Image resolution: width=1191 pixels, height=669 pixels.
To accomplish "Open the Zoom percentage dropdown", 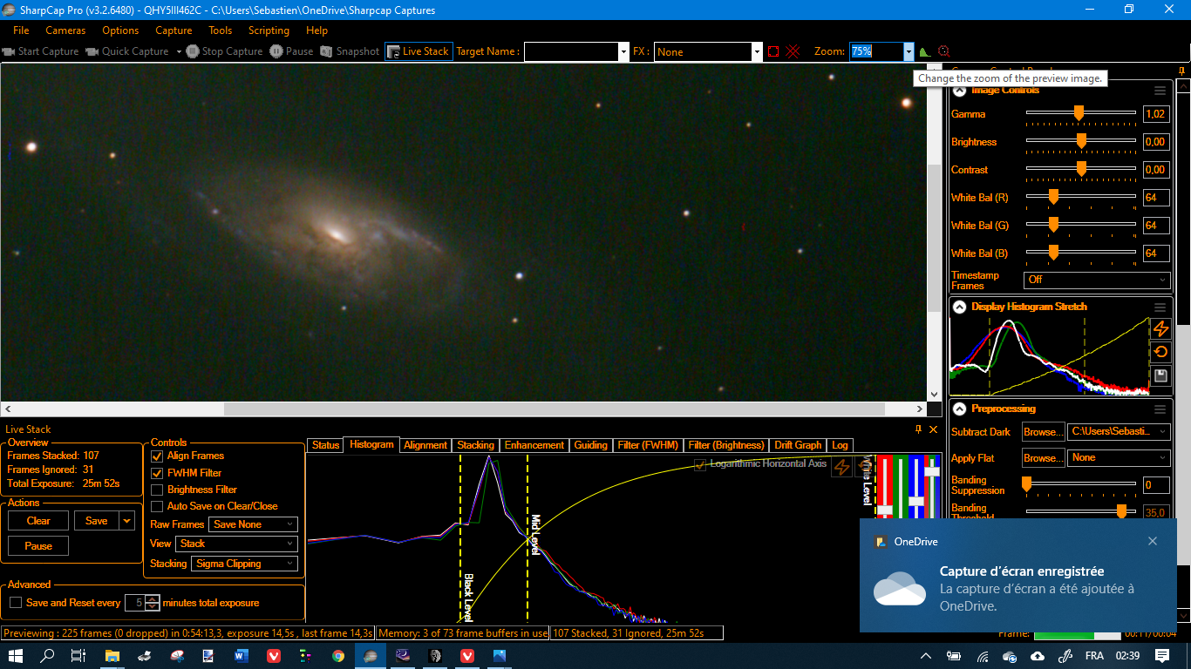I will 909,51.
